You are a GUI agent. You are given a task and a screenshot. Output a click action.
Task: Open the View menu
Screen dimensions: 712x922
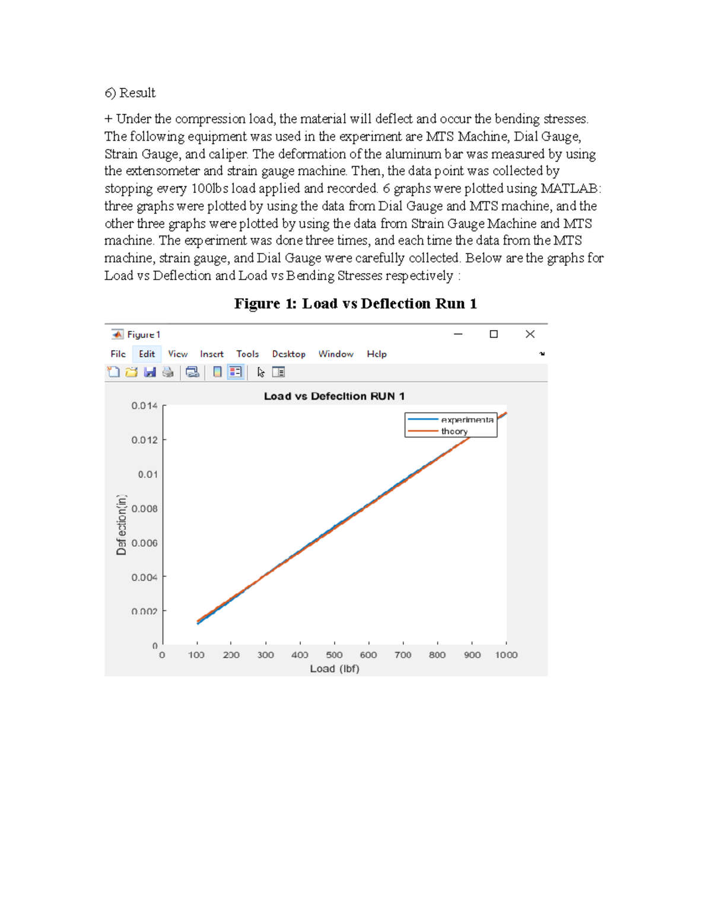[177, 354]
